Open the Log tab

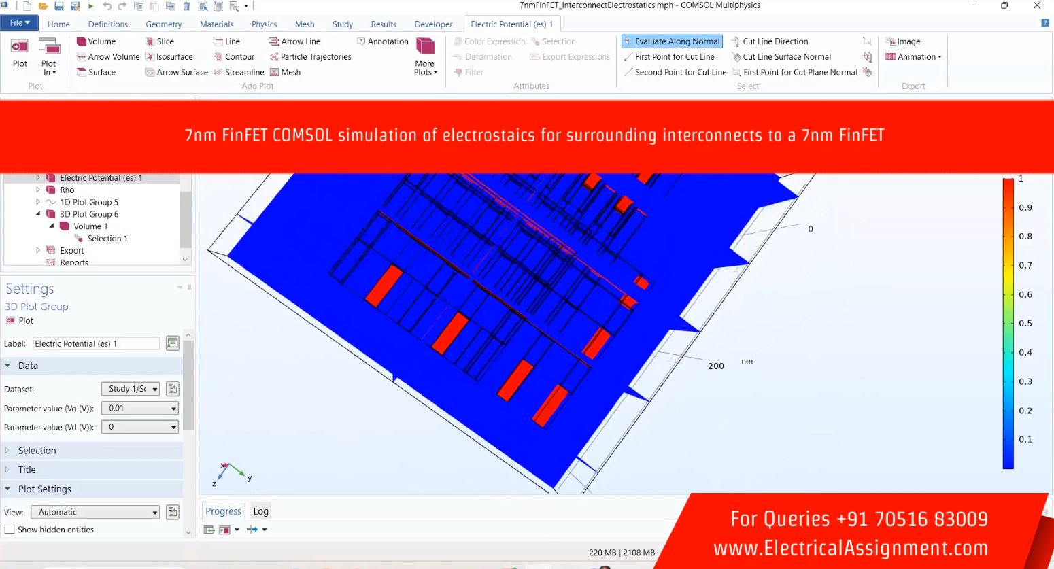[x=260, y=511]
